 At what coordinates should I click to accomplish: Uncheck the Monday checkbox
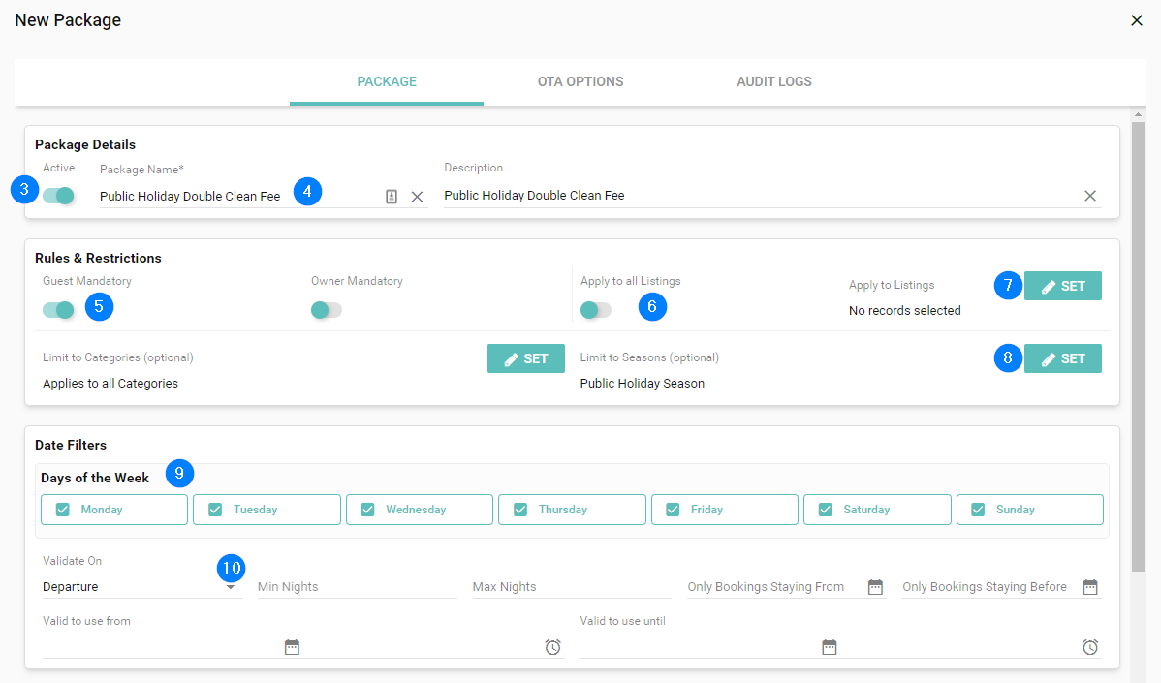63,510
